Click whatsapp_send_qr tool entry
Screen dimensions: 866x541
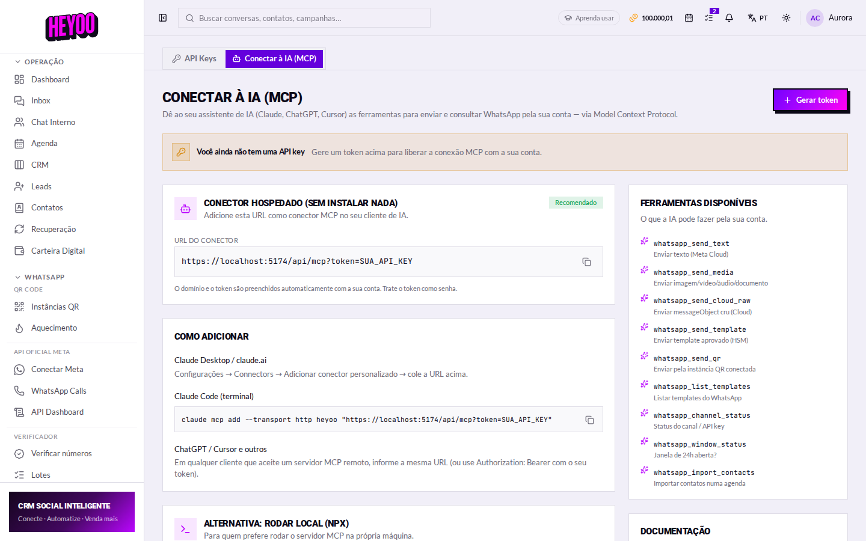[x=738, y=363]
